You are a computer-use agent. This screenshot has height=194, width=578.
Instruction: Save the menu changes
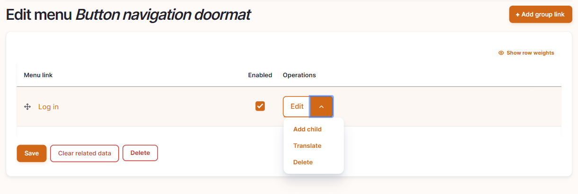[32, 153]
